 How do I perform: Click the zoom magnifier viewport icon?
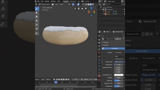[86, 8]
